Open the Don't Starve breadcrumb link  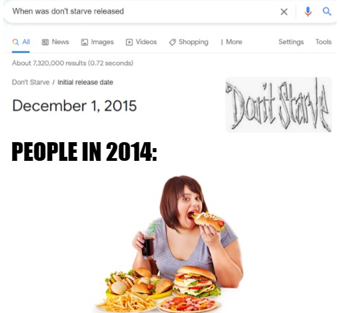point(31,82)
